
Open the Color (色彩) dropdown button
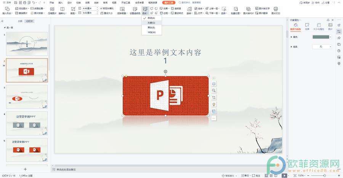[x=145, y=10]
